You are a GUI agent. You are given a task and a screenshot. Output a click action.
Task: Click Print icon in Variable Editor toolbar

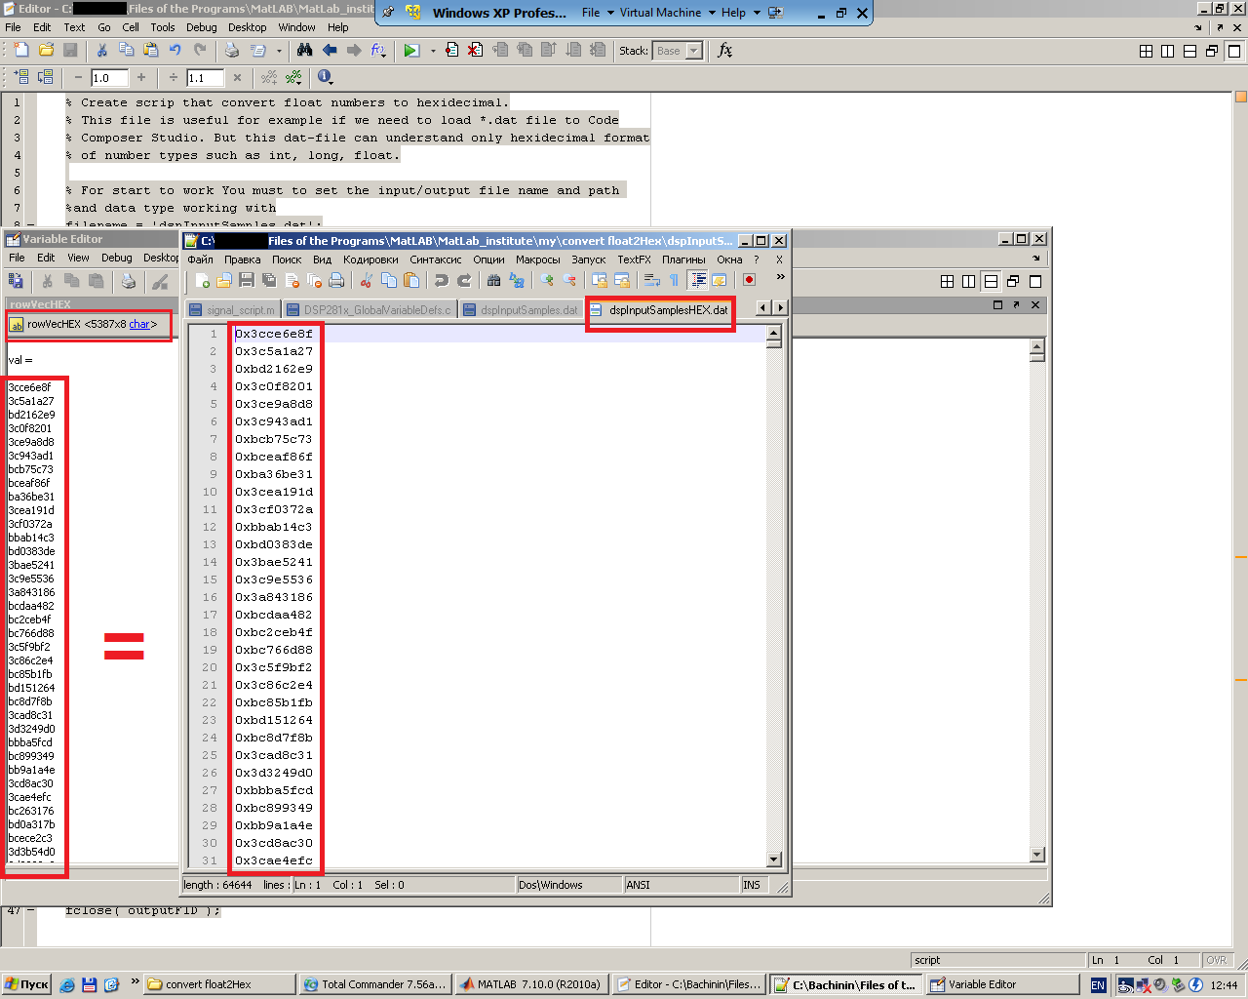tap(128, 282)
